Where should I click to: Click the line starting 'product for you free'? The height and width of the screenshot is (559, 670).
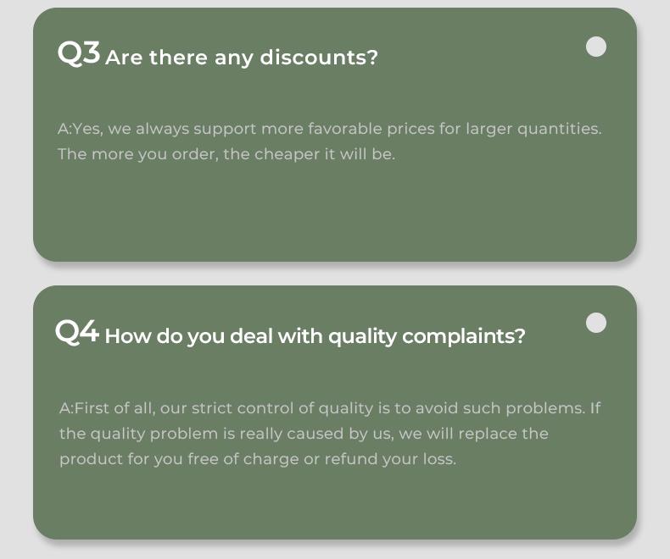257,459
